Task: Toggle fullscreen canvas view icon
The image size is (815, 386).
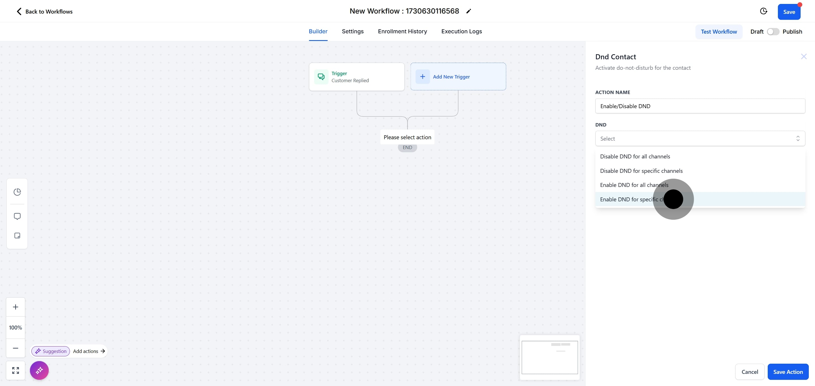Action: (x=16, y=370)
